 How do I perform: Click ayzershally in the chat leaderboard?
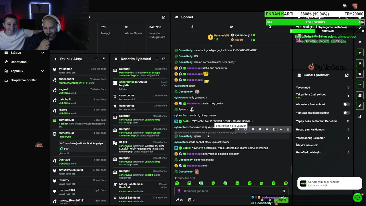tap(242, 35)
